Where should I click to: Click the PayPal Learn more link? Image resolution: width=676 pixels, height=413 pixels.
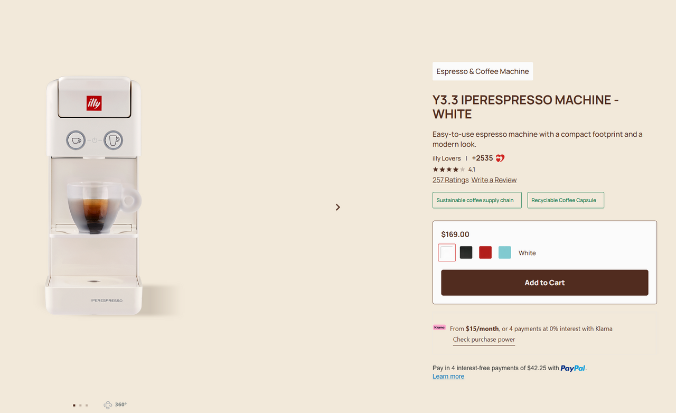[448, 377]
